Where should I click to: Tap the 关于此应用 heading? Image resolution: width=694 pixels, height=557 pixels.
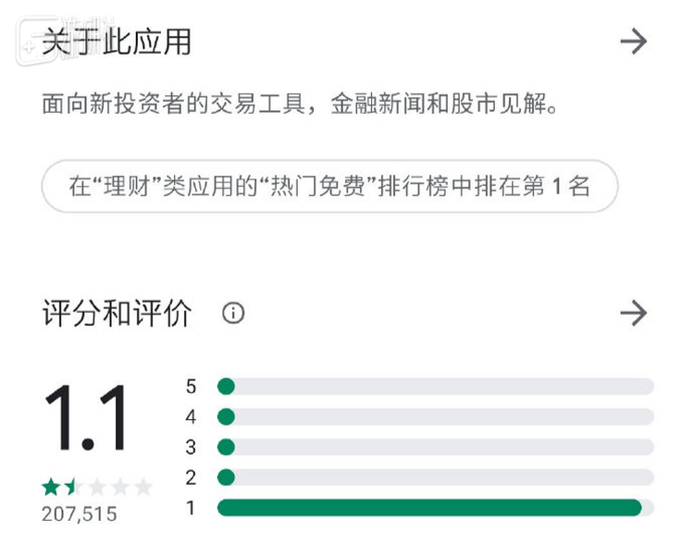pos(117,43)
